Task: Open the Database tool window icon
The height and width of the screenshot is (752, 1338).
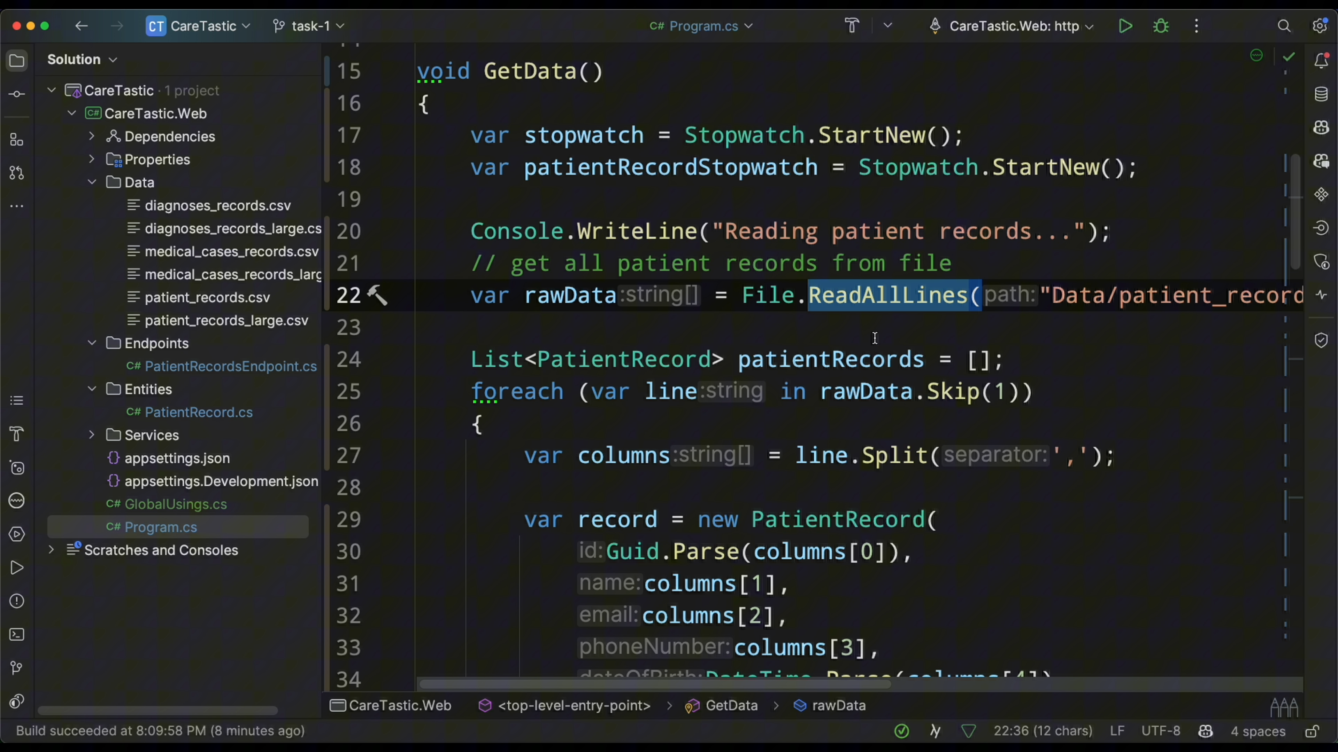Action: click(1321, 94)
